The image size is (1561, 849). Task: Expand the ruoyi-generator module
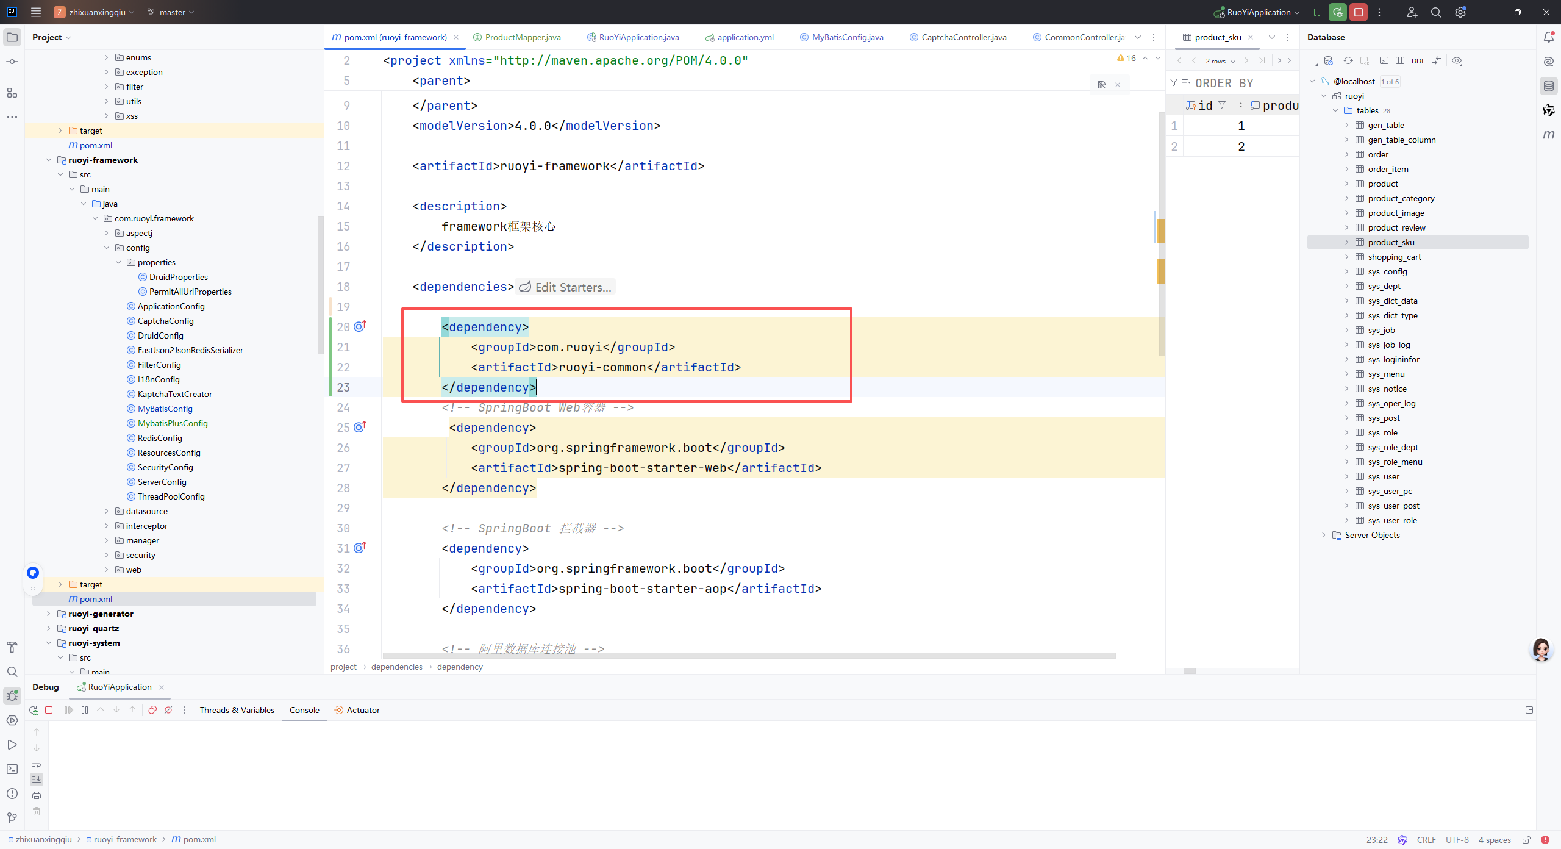pyautogui.click(x=49, y=614)
